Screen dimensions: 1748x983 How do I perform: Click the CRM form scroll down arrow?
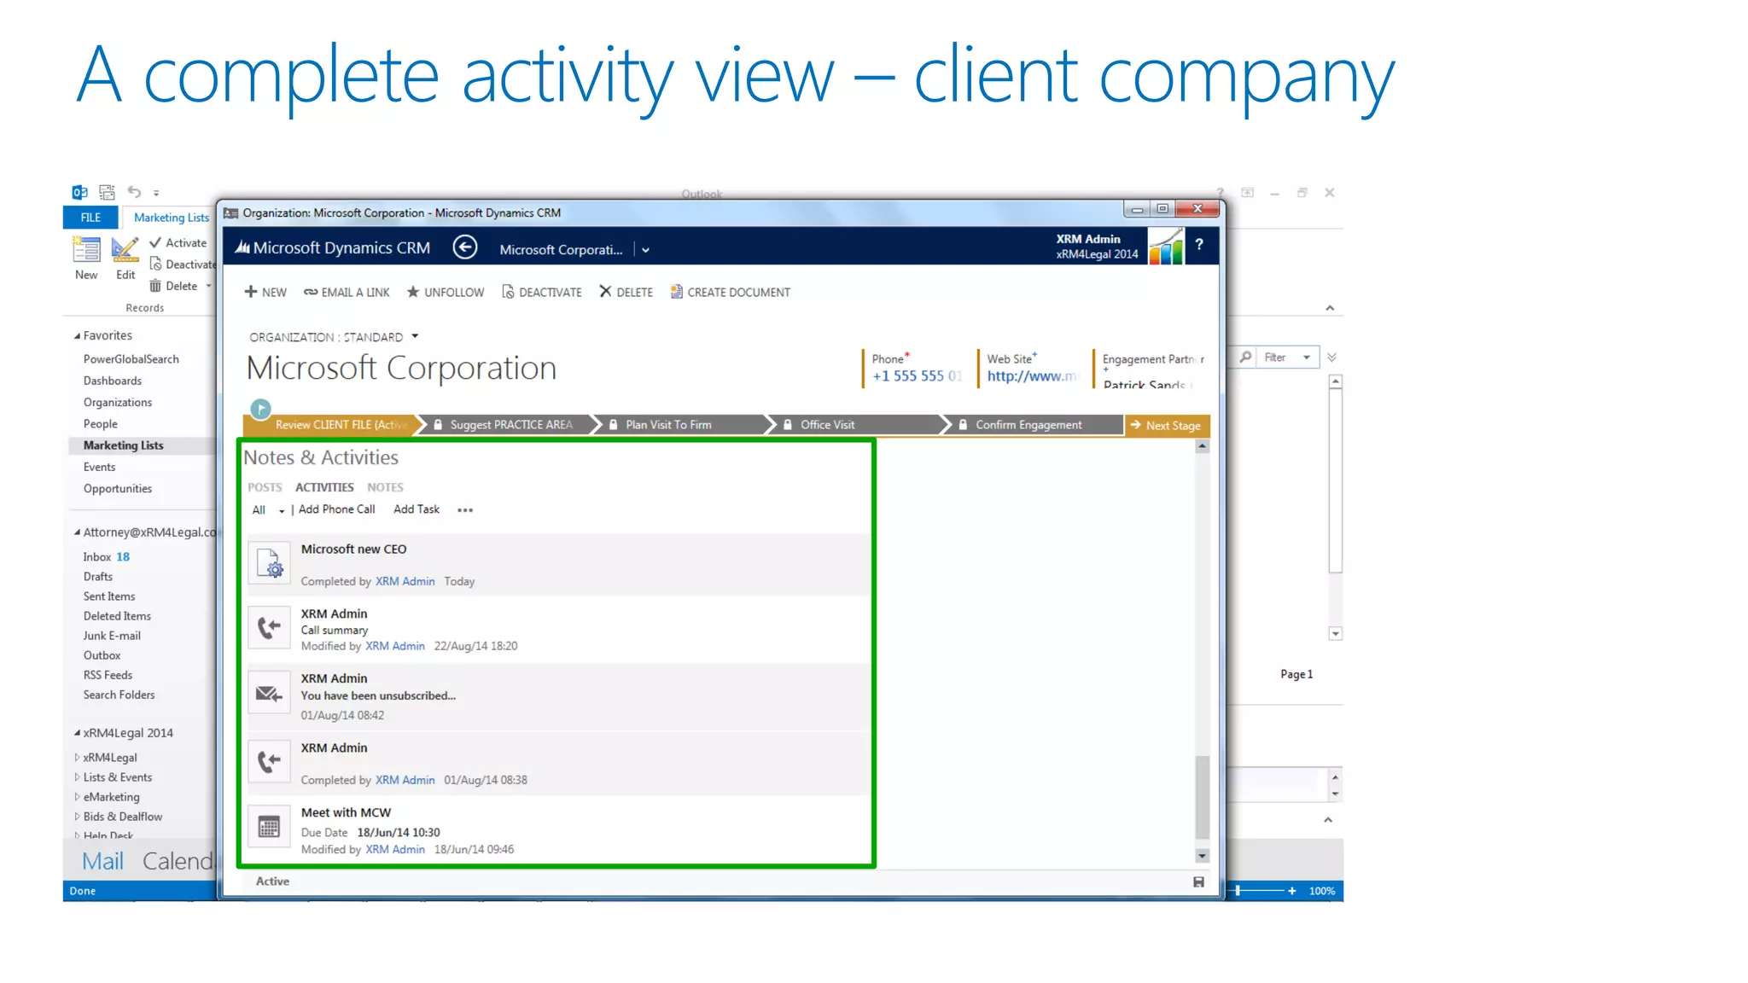click(1202, 856)
